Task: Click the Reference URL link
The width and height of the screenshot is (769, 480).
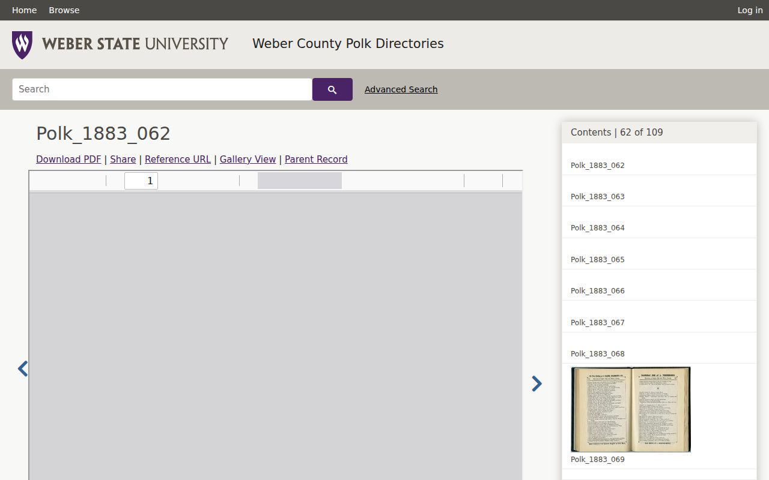Action: [x=178, y=159]
